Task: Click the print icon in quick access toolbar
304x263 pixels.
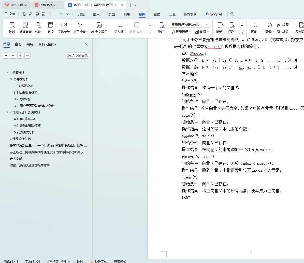Action: coord(37,14)
